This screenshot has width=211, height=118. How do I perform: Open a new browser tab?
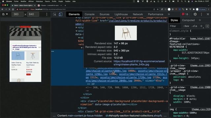(x=65, y=5)
